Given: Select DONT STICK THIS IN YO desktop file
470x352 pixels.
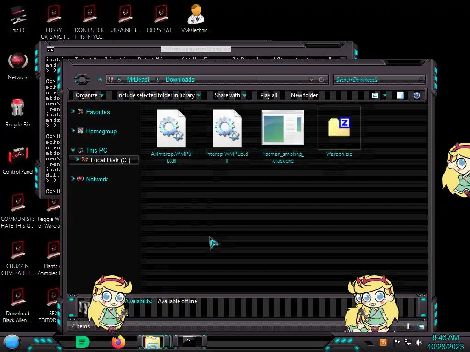Looking at the screenshot, I should tap(89, 22).
